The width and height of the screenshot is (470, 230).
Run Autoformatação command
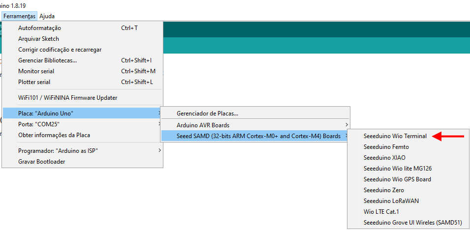point(82,28)
